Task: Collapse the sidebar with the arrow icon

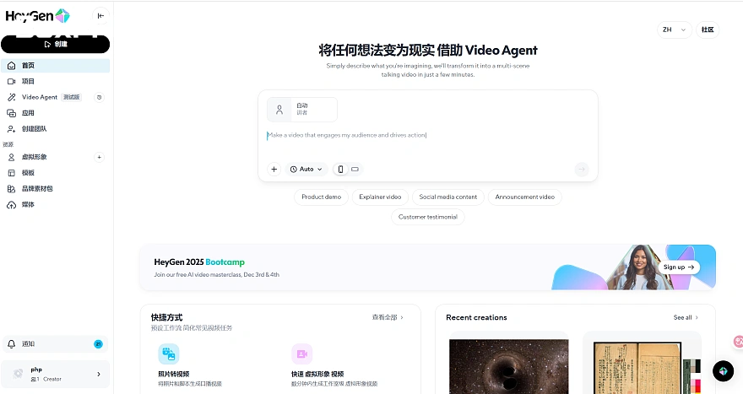Action: click(100, 16)
